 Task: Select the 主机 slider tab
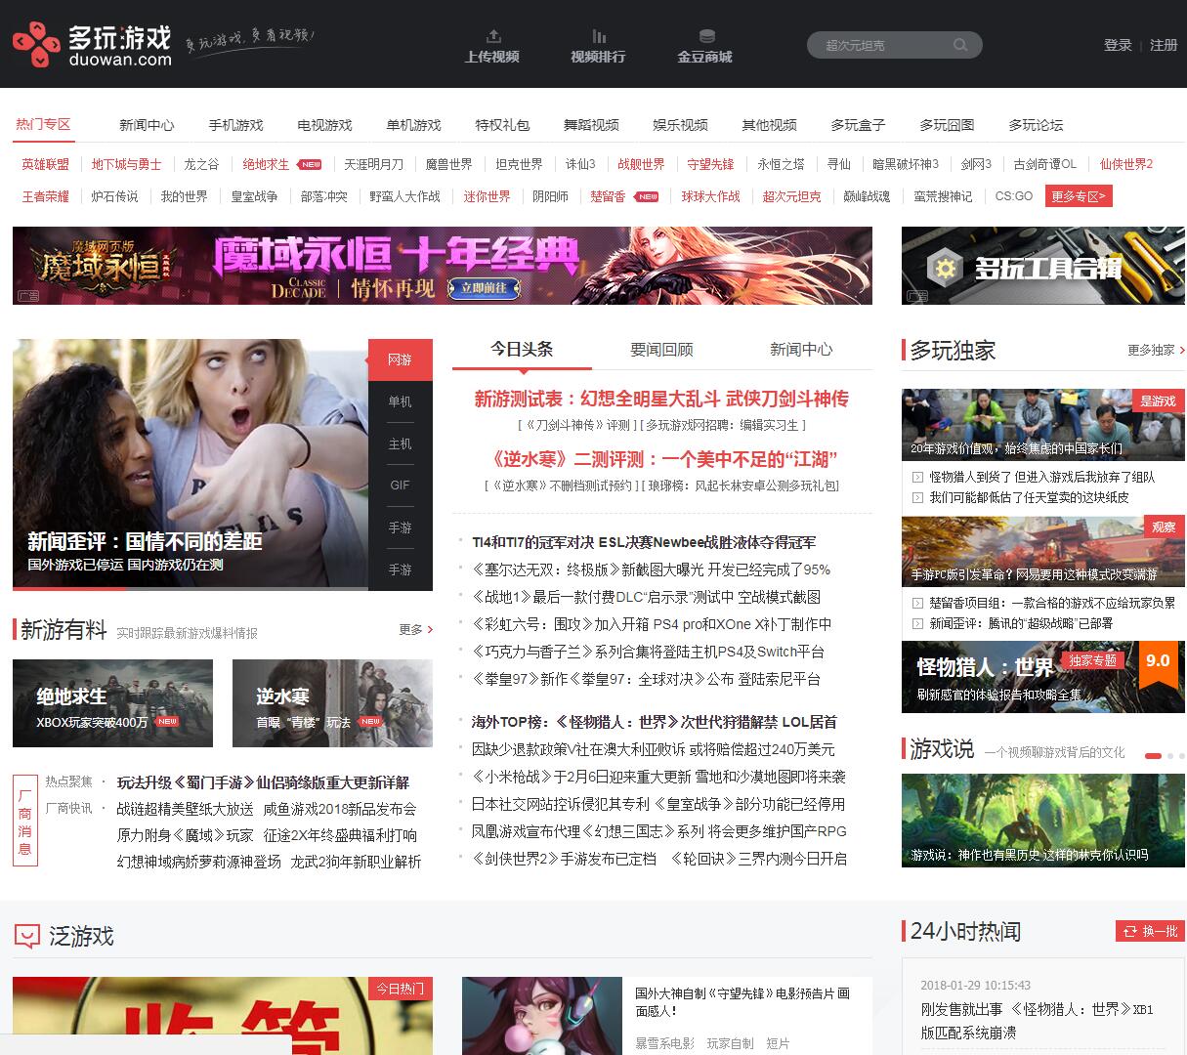coord(401,443)
